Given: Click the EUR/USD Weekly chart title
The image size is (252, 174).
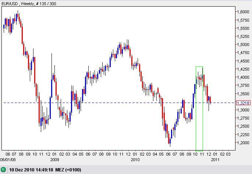Looking at the screenshot, I should coord(29,4).
